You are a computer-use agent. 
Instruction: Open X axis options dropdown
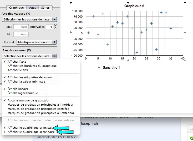[29, 56]
